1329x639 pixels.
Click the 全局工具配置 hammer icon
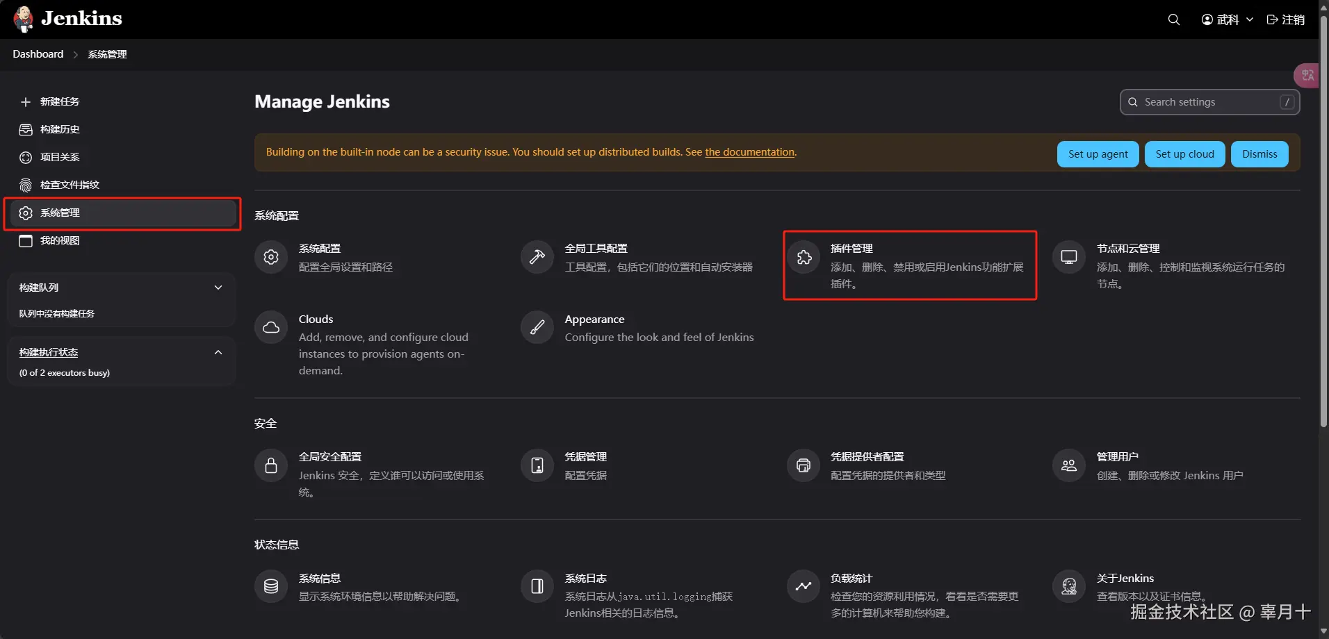pyautogui.click(x=537, y=258)
